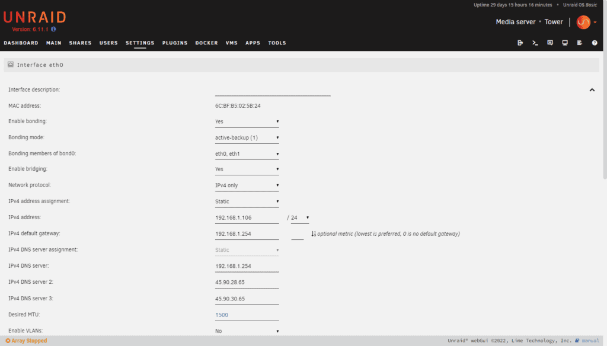Open the Enable bonding dropdown

(x=247, y=121)
